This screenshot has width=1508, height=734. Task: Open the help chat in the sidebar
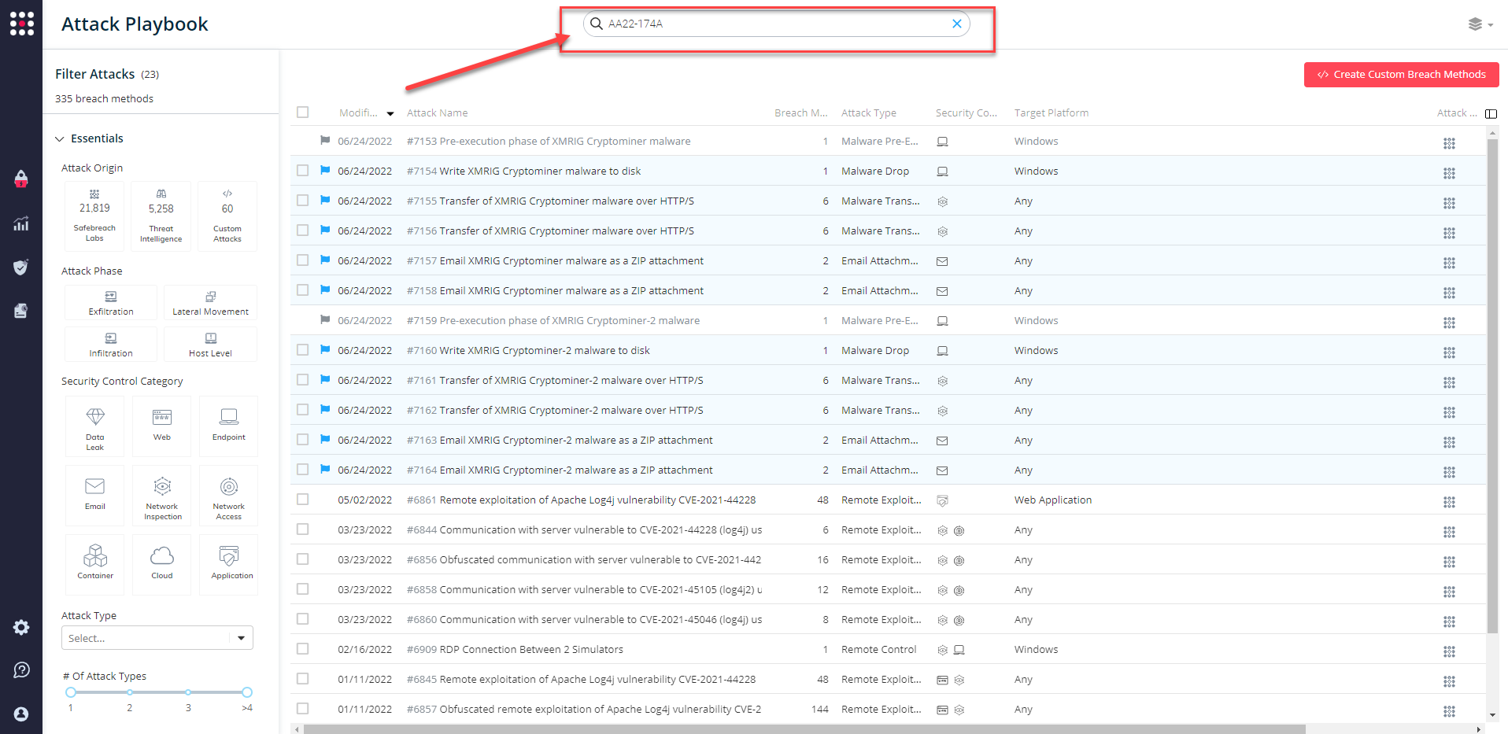21,669
